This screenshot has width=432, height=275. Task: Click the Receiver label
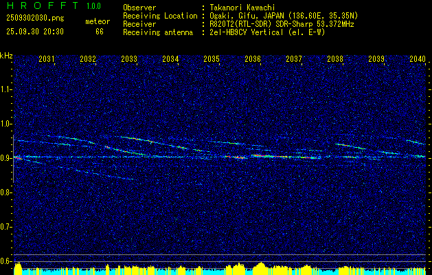coord(139,24)
